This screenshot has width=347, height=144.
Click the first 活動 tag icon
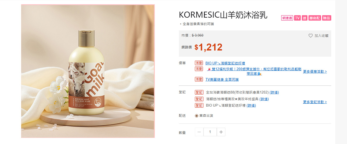pos(199,63)
